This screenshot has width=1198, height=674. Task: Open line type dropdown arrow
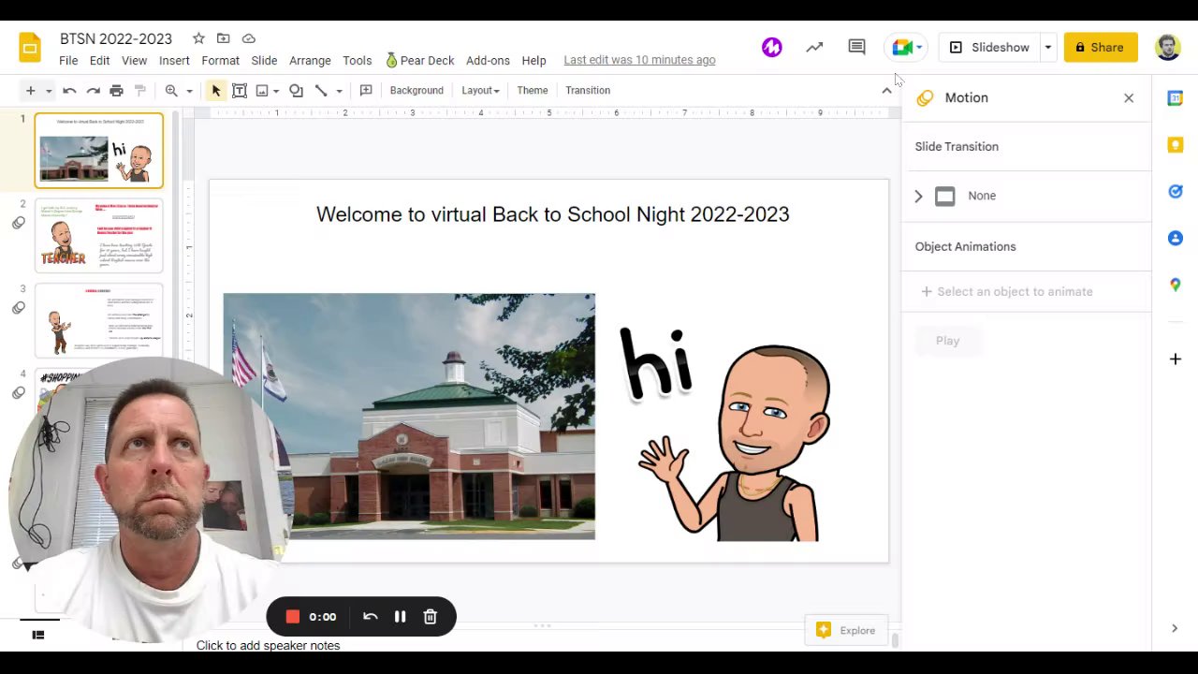point(339,91)
